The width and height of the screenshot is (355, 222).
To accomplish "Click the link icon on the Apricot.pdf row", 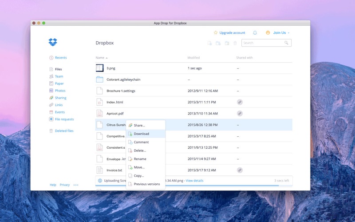I will coord(240,114).
